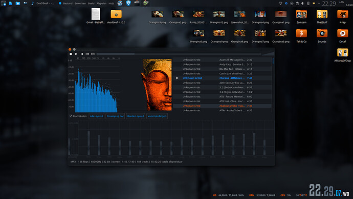353x199 pixels.
Task: Select the Affkt - Aoub track
Action: tap(222, 110)
